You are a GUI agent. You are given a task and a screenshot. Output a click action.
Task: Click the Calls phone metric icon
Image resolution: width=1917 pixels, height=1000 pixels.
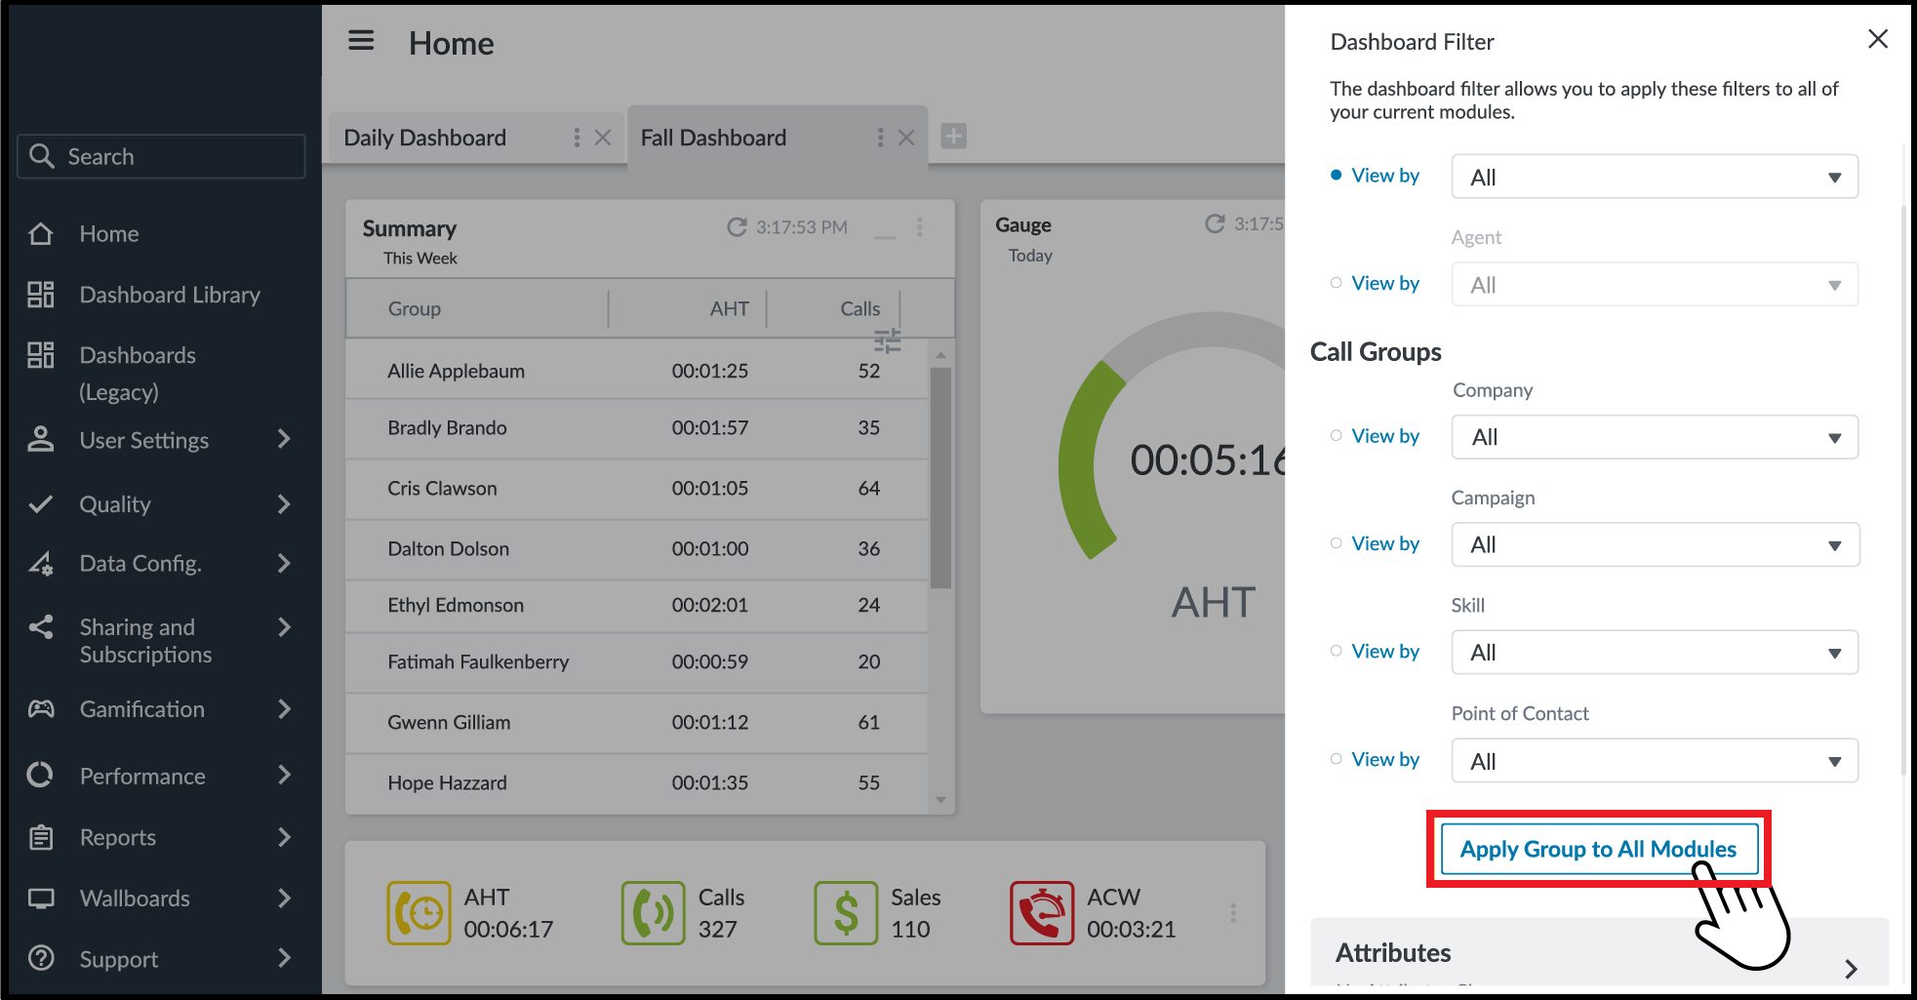click(654, 913)
